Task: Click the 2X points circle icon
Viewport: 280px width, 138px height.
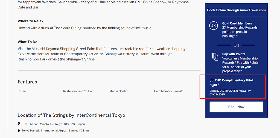Action: (x=214, y=26)
